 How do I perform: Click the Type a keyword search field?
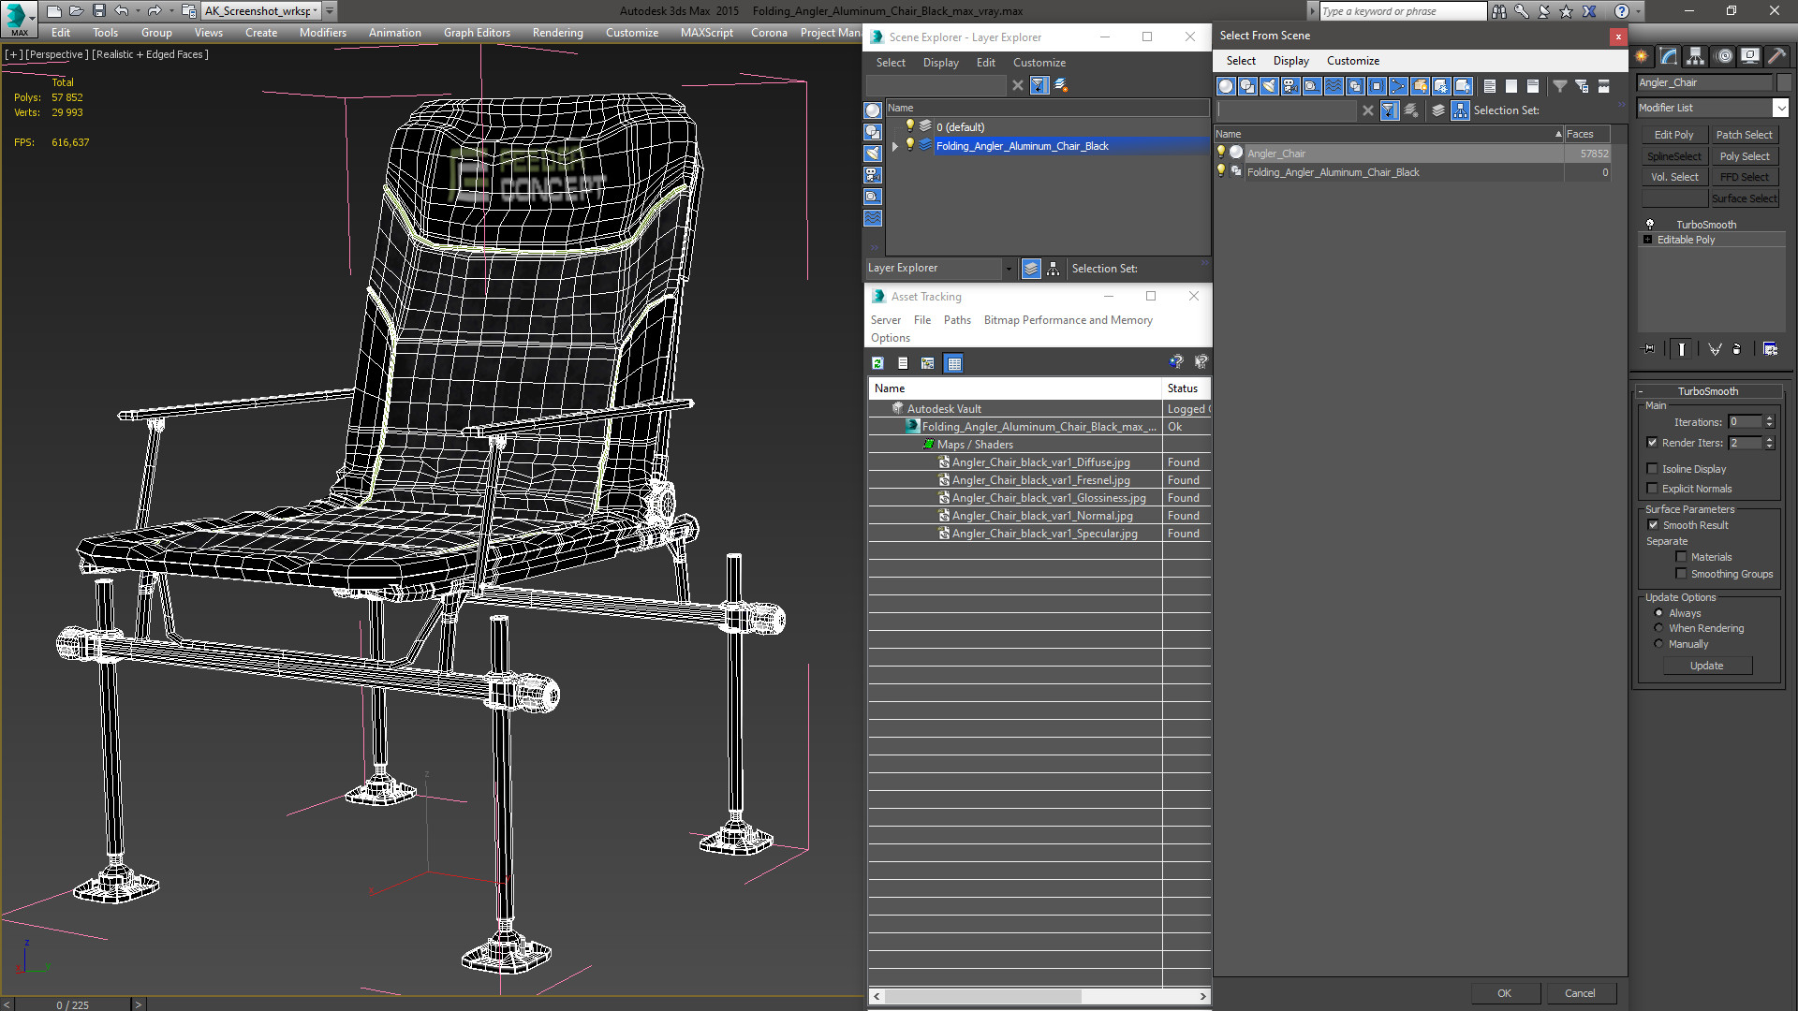coord(1401,11)
